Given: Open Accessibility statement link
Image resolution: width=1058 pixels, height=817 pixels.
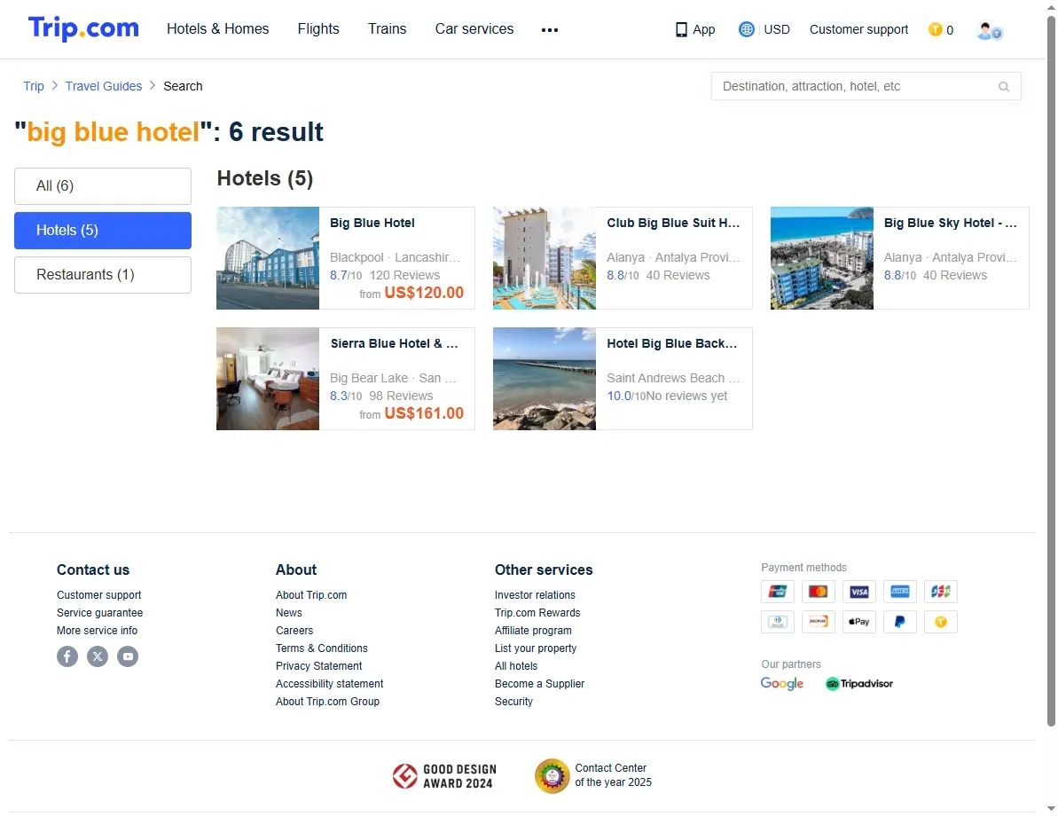Looking at the screenshot, I should coord(329,683).
